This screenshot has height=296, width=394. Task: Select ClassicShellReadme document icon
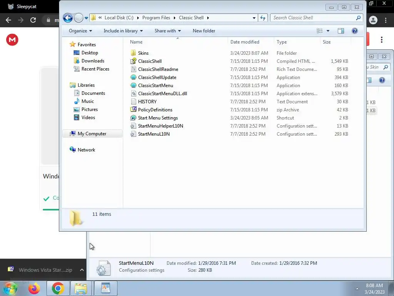pos(133,69)
